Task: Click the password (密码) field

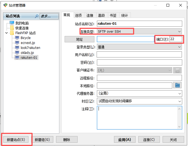Action: point(139,62)
